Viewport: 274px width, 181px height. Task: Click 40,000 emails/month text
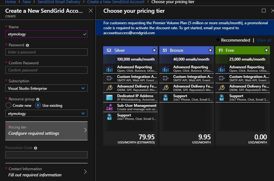(191, 59)
